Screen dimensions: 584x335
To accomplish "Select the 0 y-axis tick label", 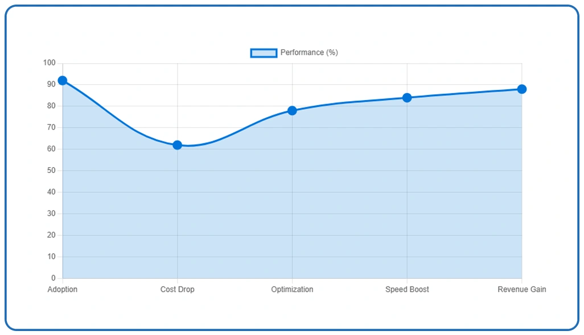I will pyautogui.click(x=54, y=278).
